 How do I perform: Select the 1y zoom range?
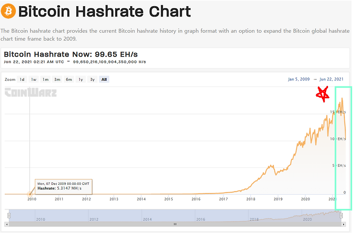click(x=81, y=79)
